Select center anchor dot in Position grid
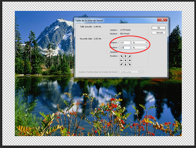Image resolution: width=196 pixels, height=148 pixels. [x=125, y=60]
